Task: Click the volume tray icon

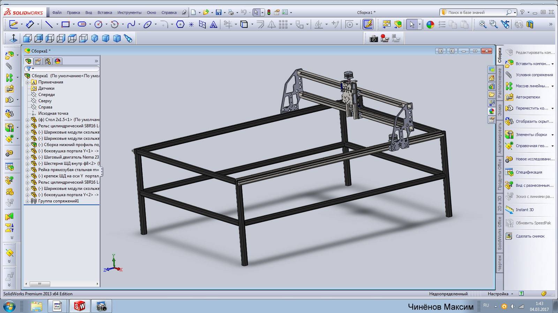Action: click(x=512, y=306)
